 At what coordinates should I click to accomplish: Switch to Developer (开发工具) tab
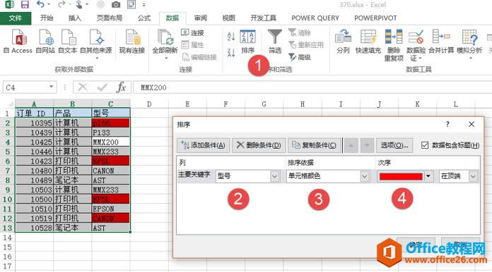pyautogui.click(x=263, y=18)
